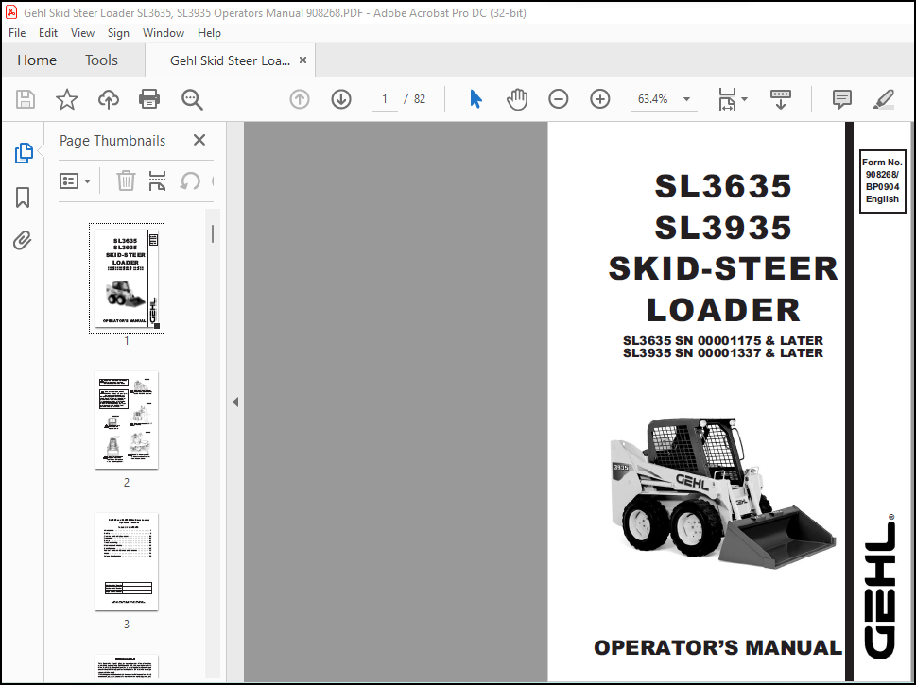Close the Gehl Skid Steer document tab
This screenshot has width=916, height=685.
pos(302,60)
